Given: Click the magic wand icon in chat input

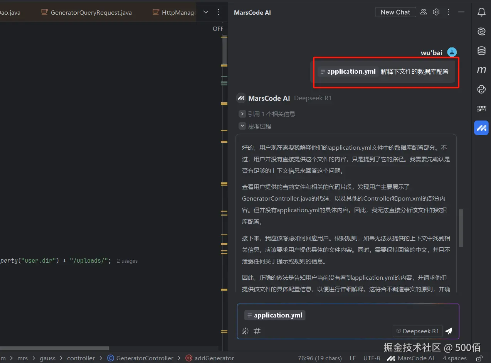Looking at the screenshot, I should click(246, 331).
